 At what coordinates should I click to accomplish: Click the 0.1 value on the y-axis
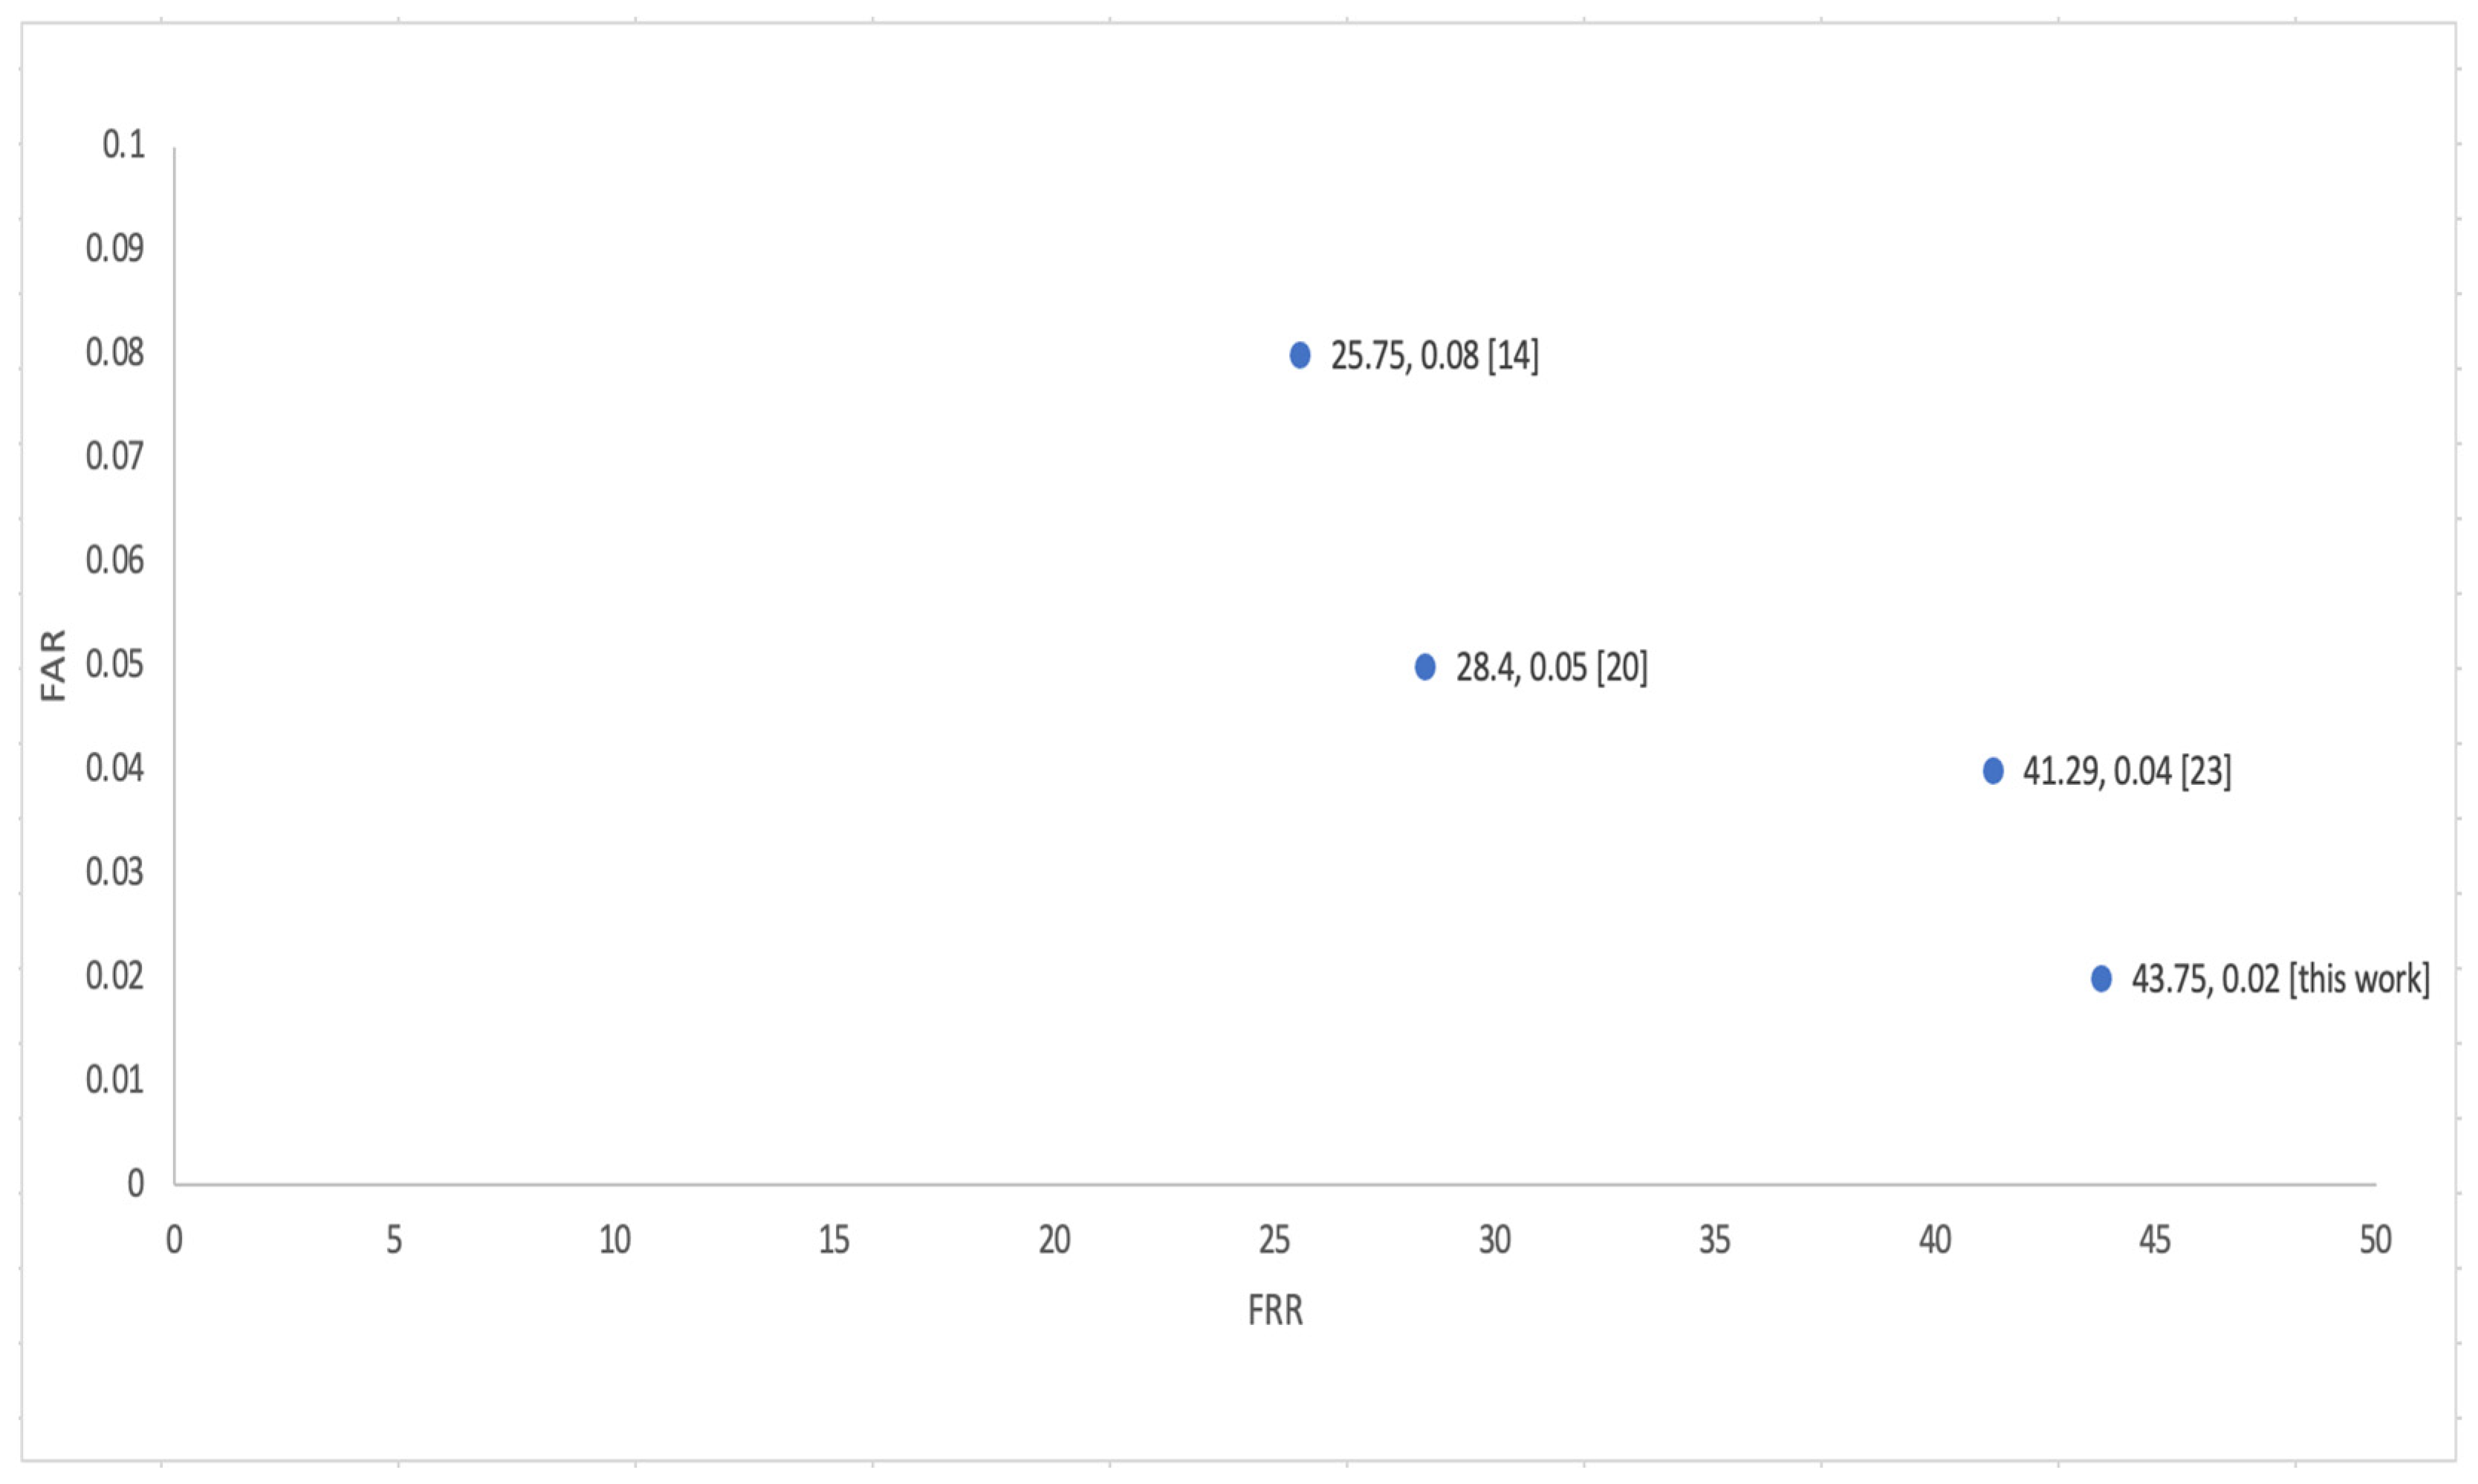pyautogui.click(x=123, y=145)
